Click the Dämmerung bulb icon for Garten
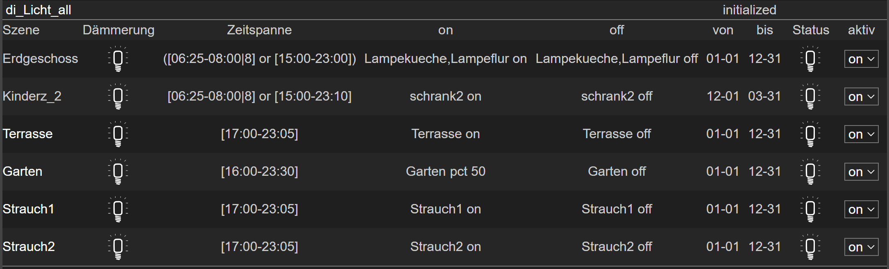This screenshot has height=269, width=889. [118, 172]
